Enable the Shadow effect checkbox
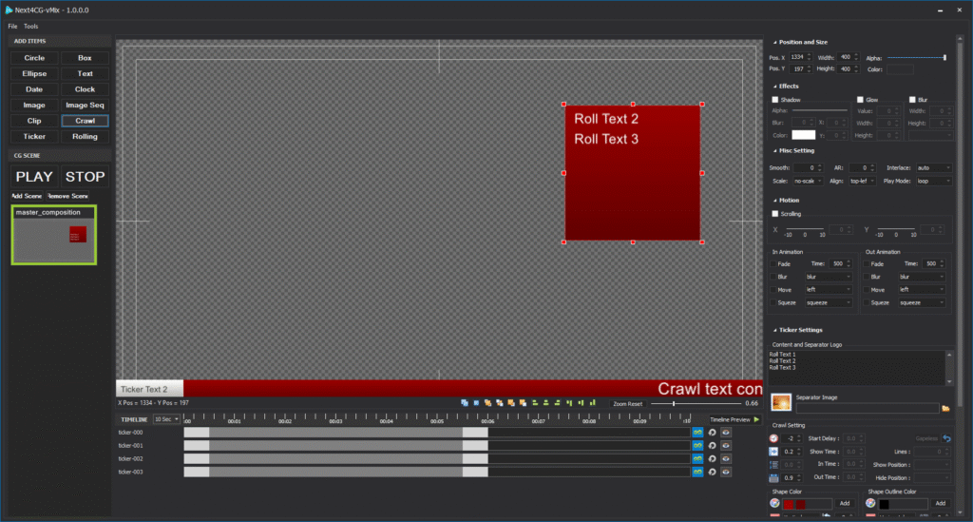Screen dimensions: 973x522 coord(775,100)
